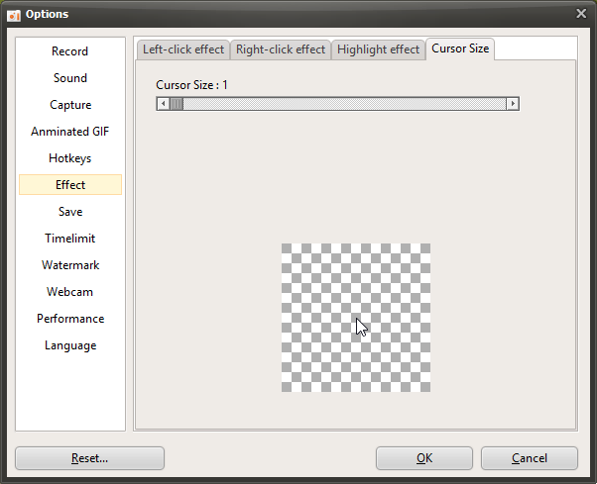Switch to the Left-click effect tab
The width and height of the screenshot is (597, 484).
[183, 49]
